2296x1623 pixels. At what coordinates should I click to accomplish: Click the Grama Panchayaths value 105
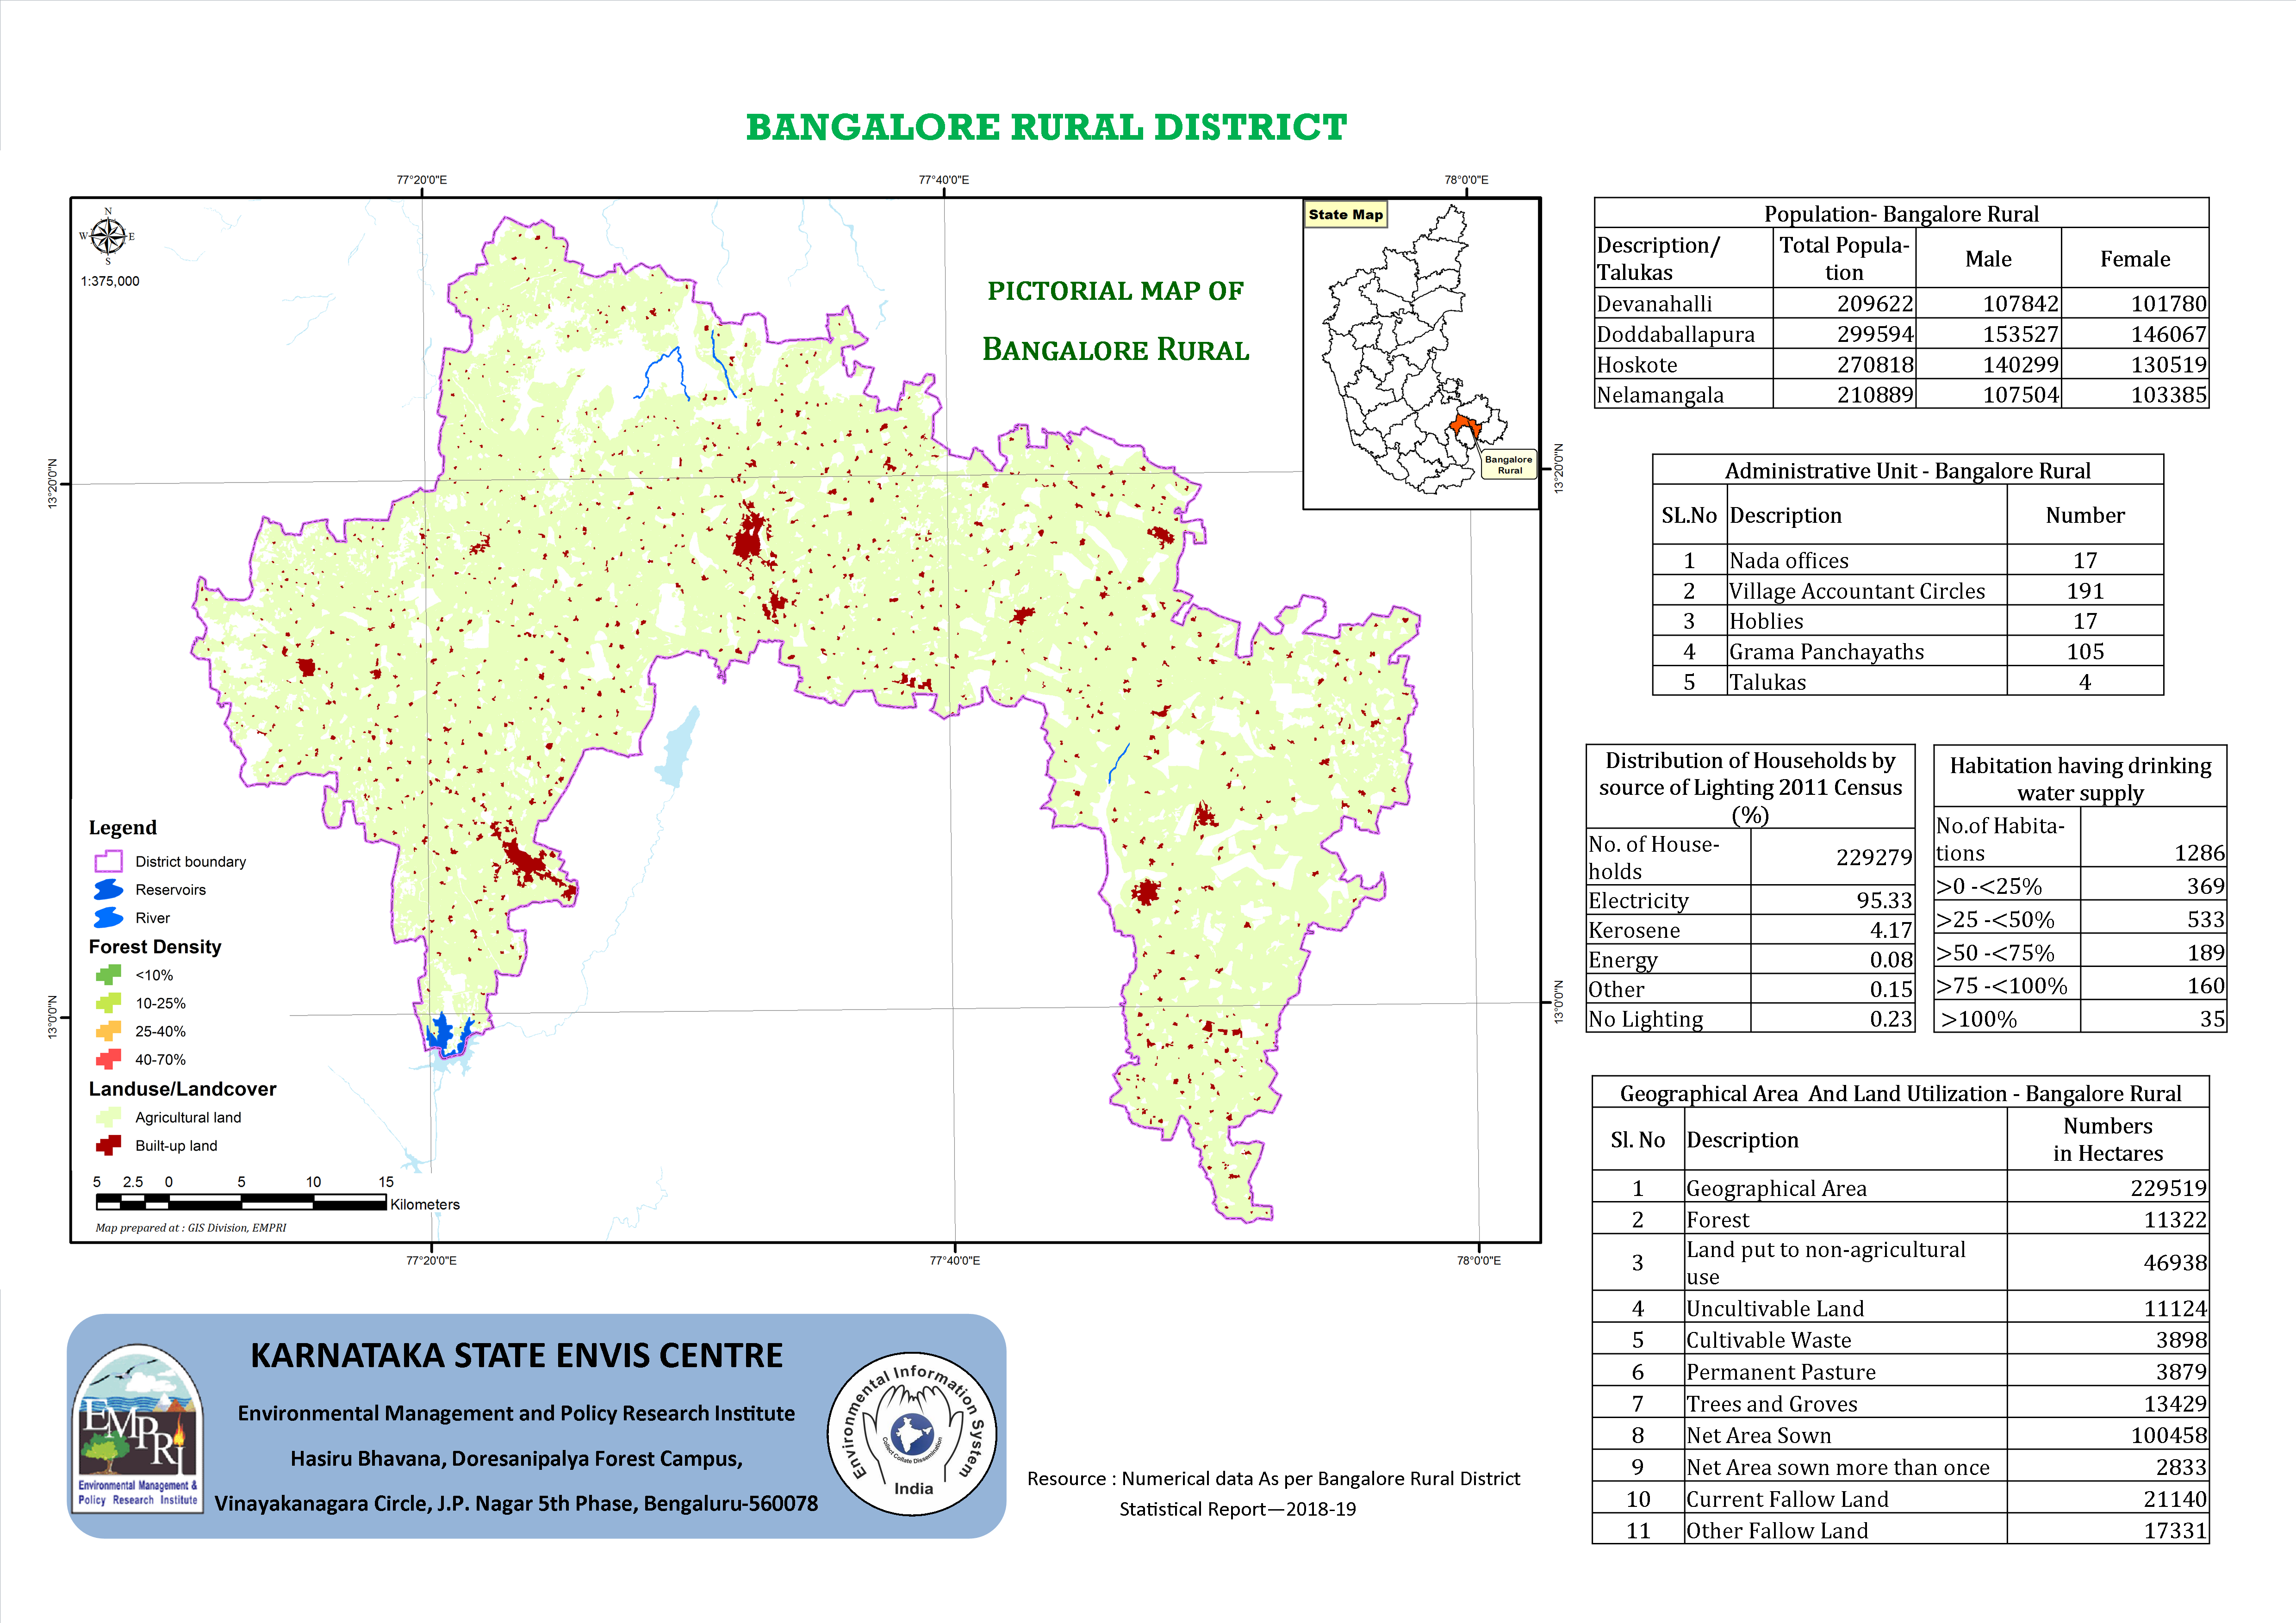pos(2085,651)
